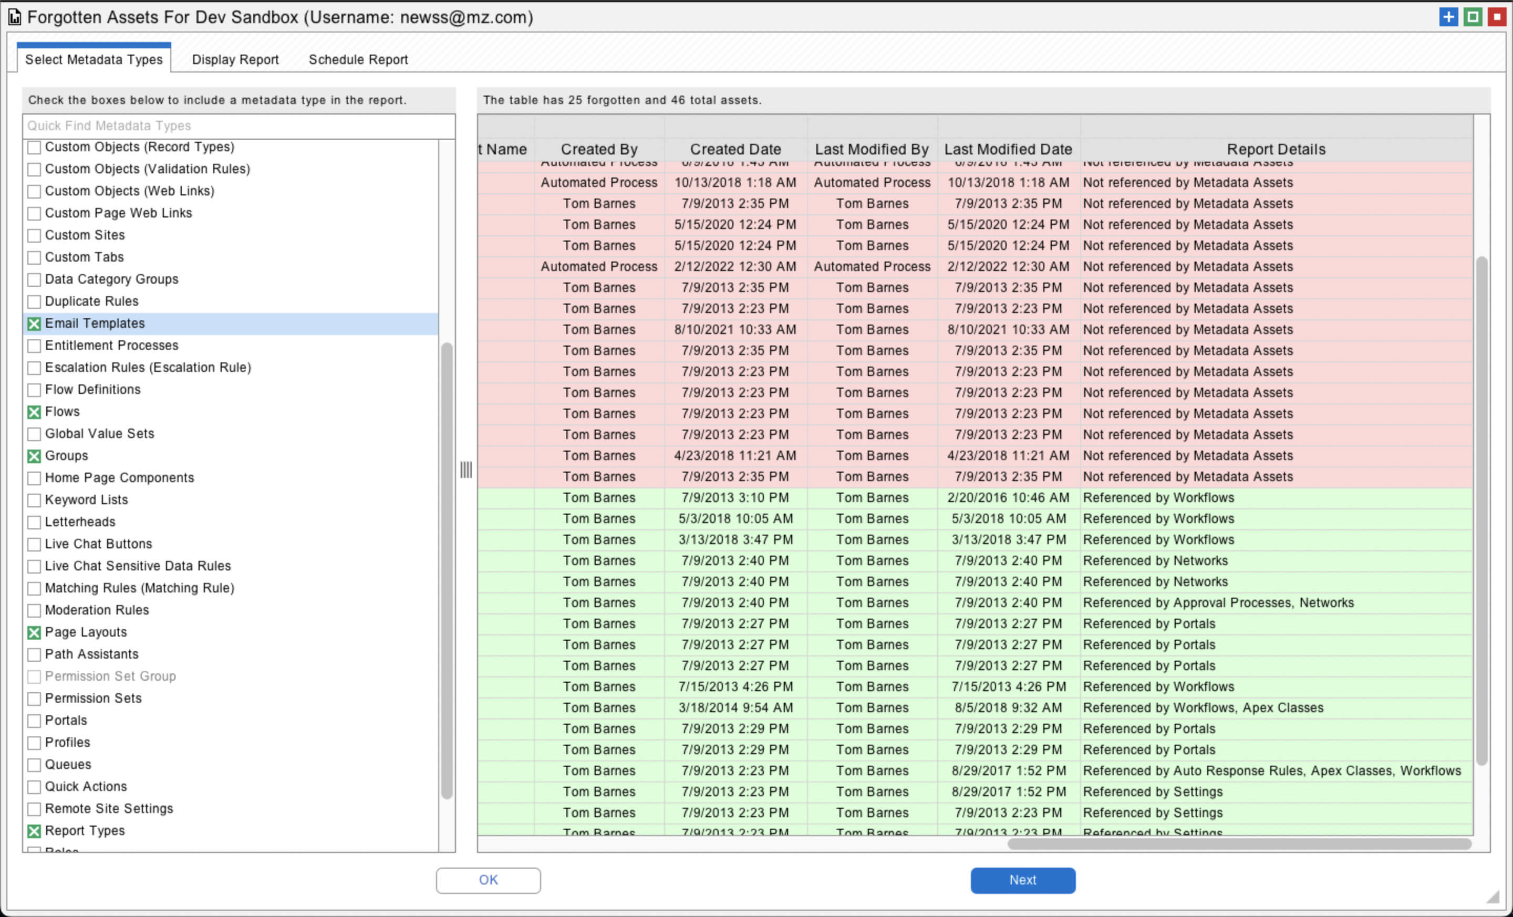Click the red square close icon
The width and height of the screenshot is (1513, 917).
(x=1497, y=17)
